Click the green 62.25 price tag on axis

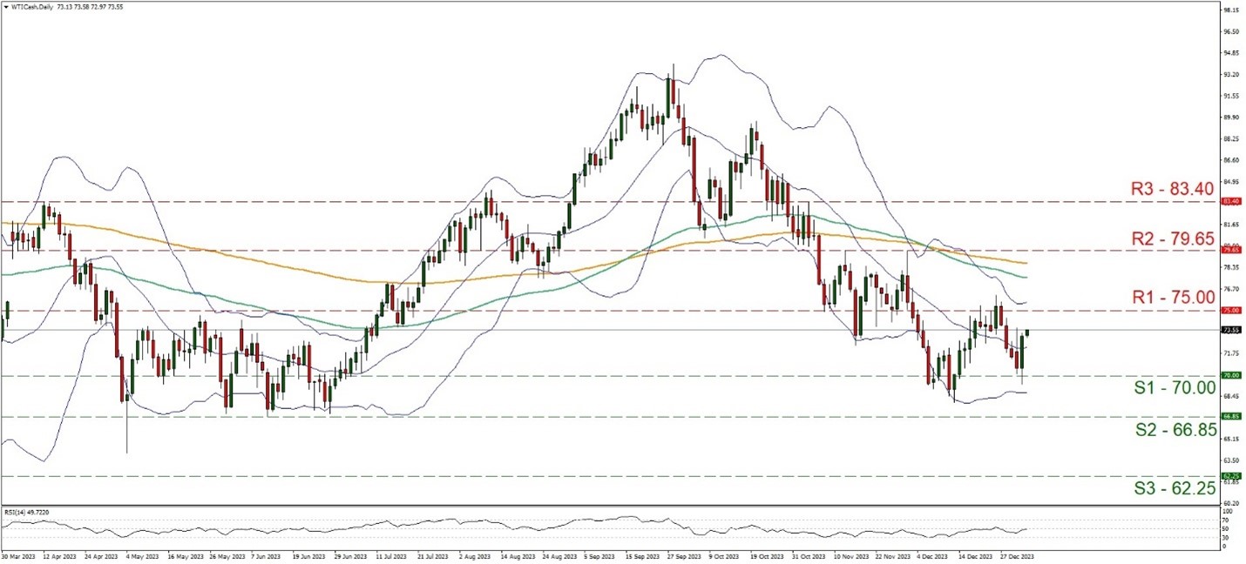pos(1230,476)
